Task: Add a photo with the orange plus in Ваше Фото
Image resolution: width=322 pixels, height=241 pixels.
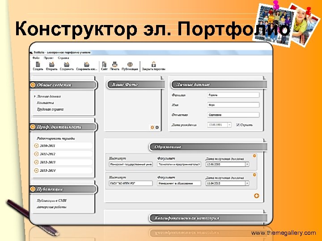Action: pos(152,128)
